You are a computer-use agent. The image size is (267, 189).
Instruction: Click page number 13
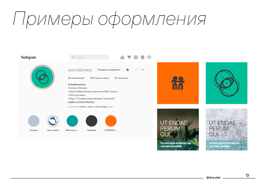(x=247, y=175)
